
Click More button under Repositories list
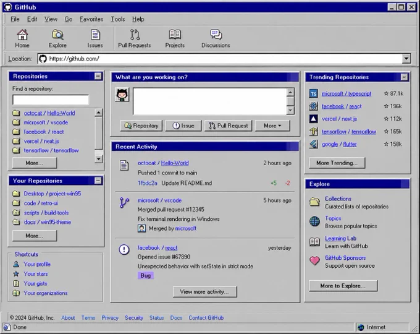pyautogui.click(x=35, y=163)
